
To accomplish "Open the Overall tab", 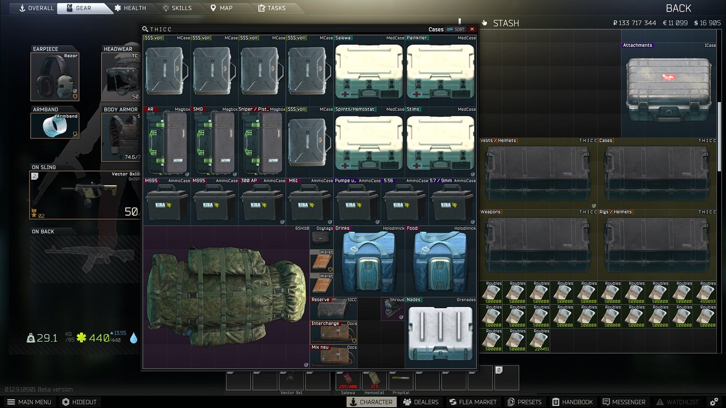I will pos(36,8).
